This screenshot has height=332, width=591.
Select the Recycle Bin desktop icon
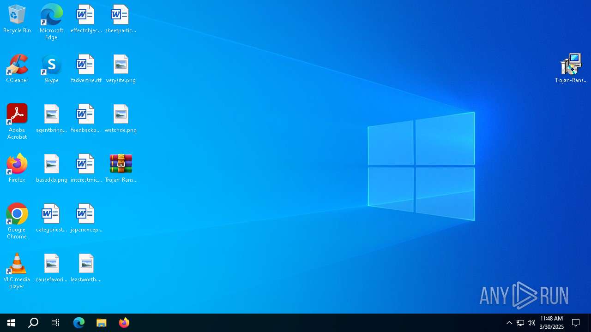17,19
